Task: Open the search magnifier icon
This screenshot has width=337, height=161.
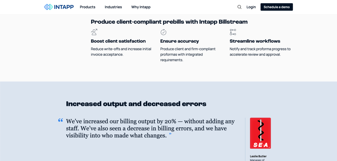Action: pyautogui.click(x=239, y=7)
